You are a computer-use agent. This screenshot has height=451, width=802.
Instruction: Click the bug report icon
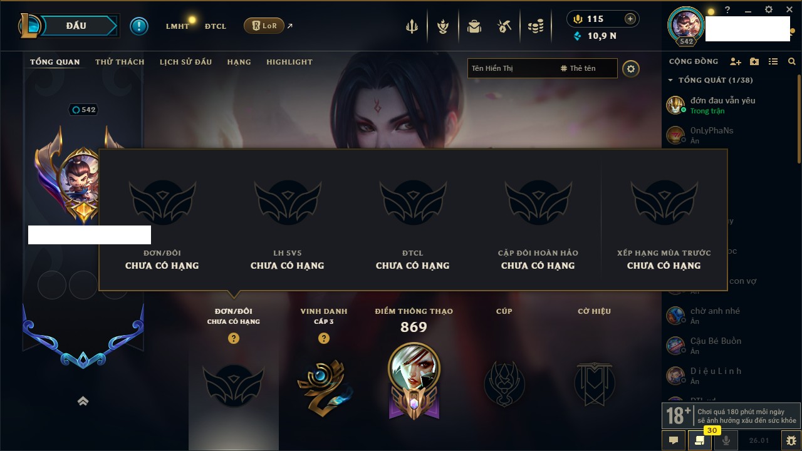791,440
